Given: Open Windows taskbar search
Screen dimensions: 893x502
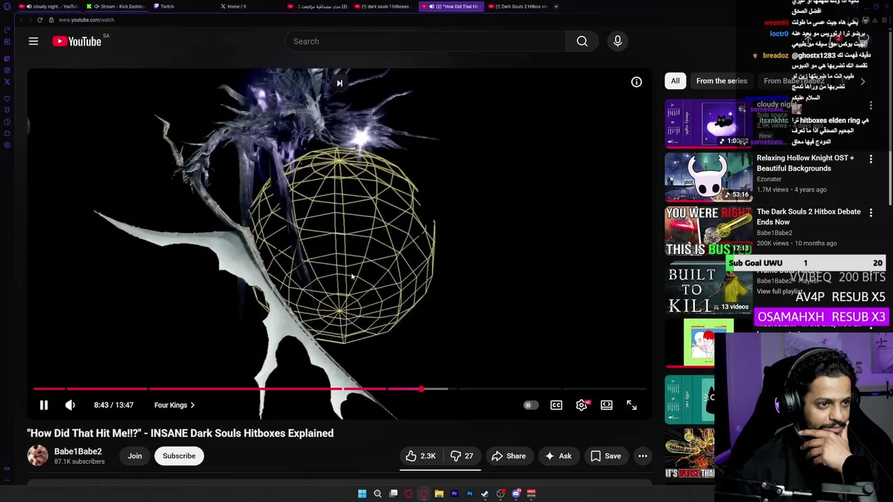Looking at the screenshot, I should click(x=377, y=494).
